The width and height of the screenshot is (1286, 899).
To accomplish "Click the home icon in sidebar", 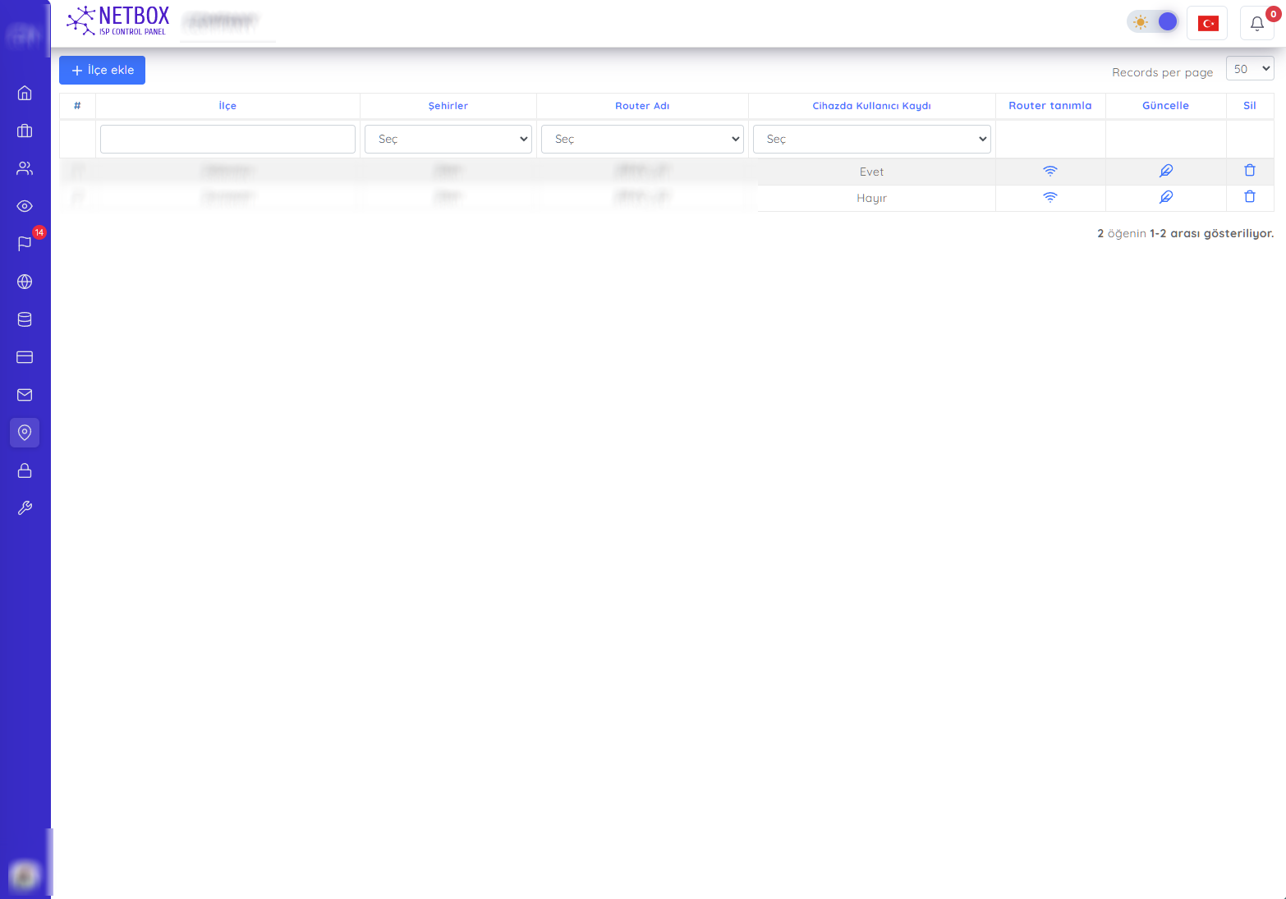I will pos(25,93).
